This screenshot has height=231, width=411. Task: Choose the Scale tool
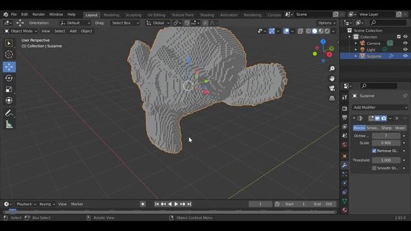tap(9, 89)
